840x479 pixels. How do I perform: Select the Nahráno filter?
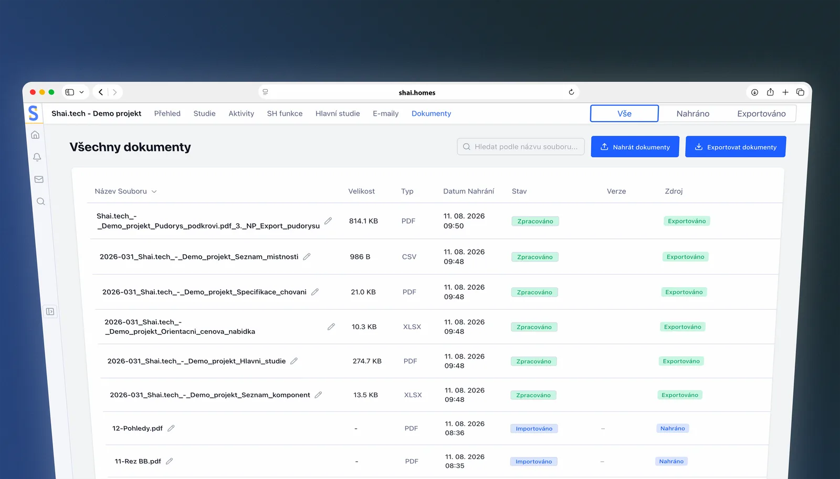(x=693, y=114)
